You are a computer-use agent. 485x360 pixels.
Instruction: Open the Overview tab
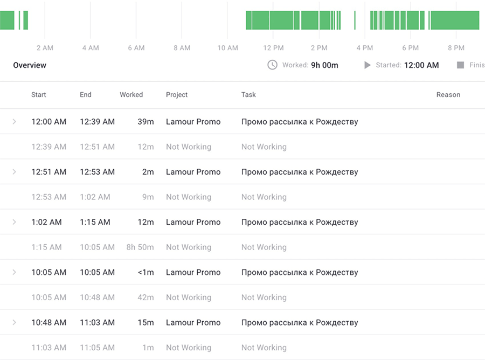[30, 65]
